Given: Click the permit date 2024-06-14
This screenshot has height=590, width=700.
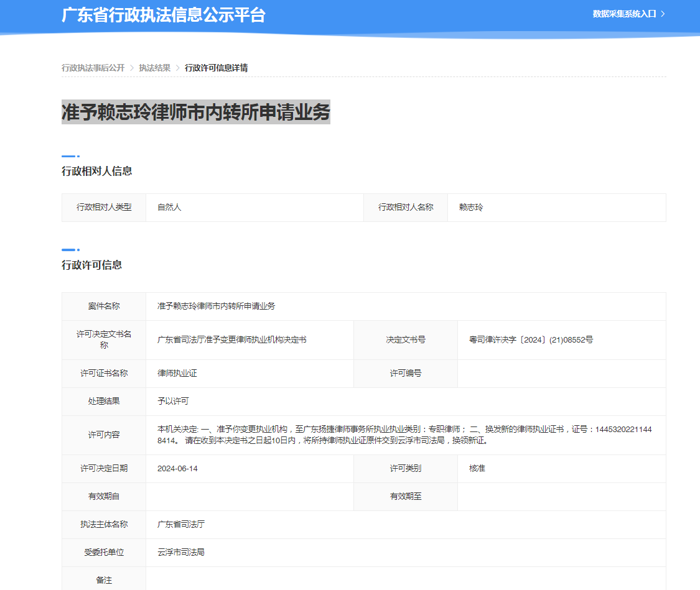Looking at the screenshot, I should [x=177, y=468].
